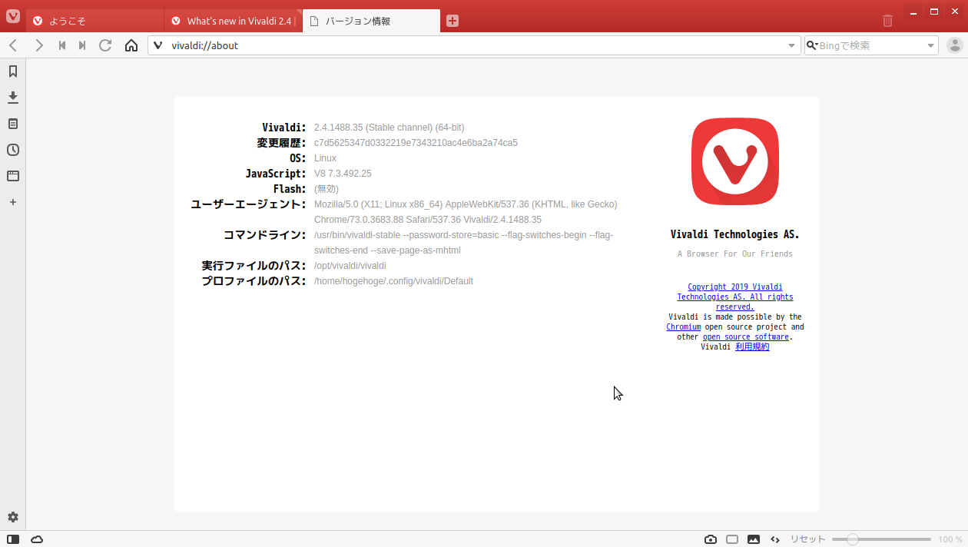Screen dimensions: 968x547
Task: Click the Flash value (無効)
Action: coord(327,189)
